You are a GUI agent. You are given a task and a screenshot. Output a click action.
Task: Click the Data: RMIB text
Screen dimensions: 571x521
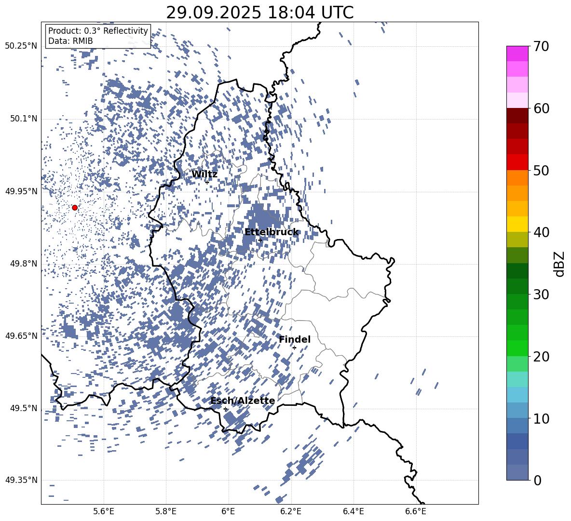click(x=70, y=41)
